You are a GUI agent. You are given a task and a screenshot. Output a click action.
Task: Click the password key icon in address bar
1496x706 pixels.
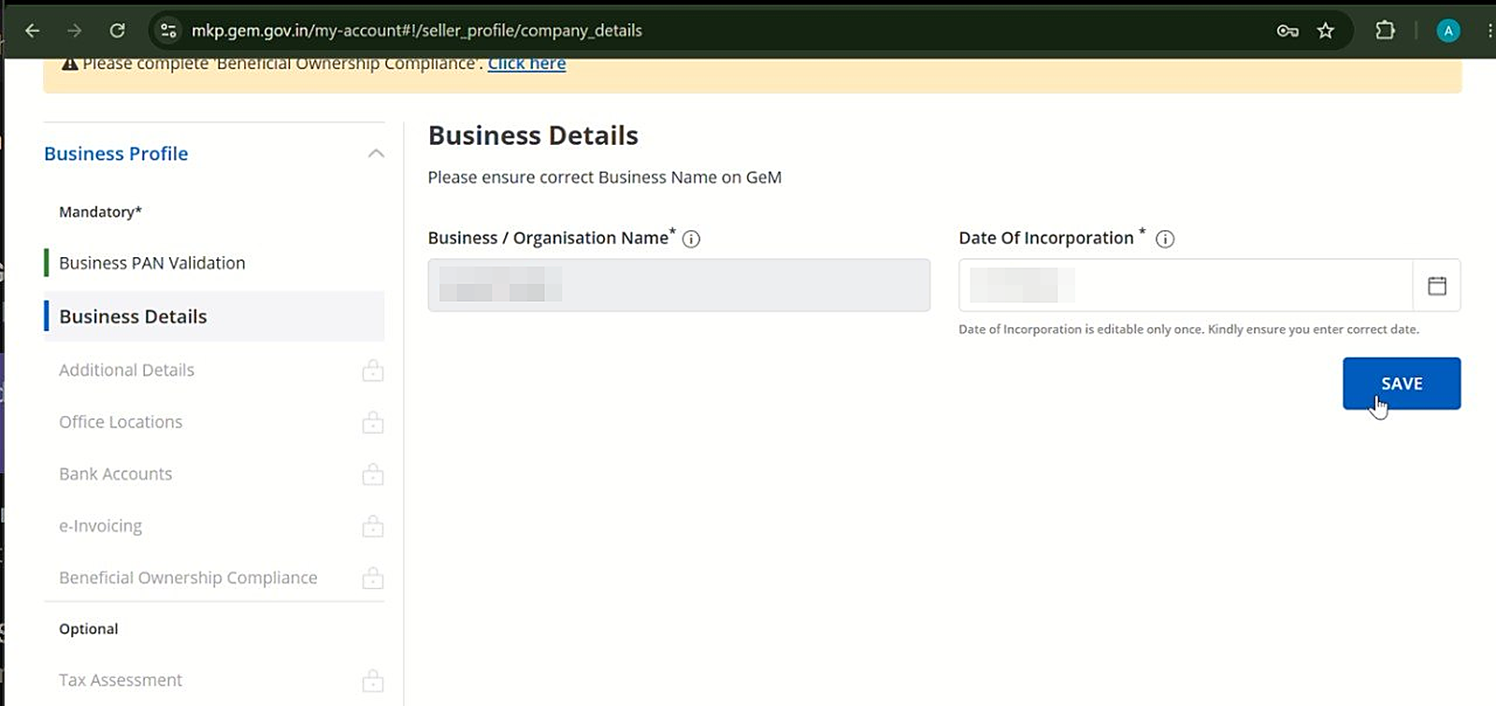click(1287, 31)
